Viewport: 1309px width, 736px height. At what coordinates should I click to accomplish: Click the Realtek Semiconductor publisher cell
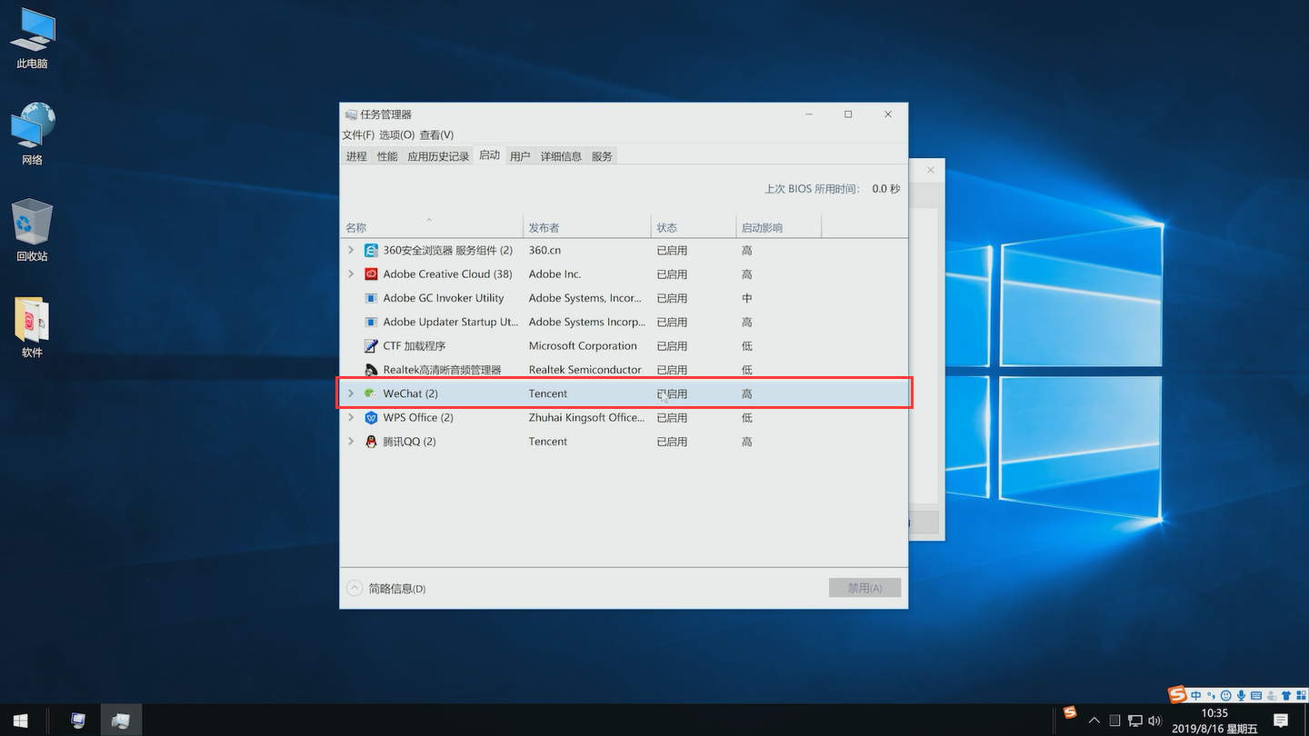click(x=585, y=370)
